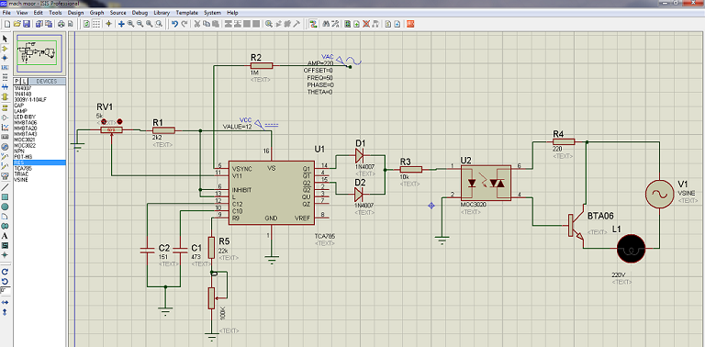Click the R2 1M resistor

[x=262, y=65]
